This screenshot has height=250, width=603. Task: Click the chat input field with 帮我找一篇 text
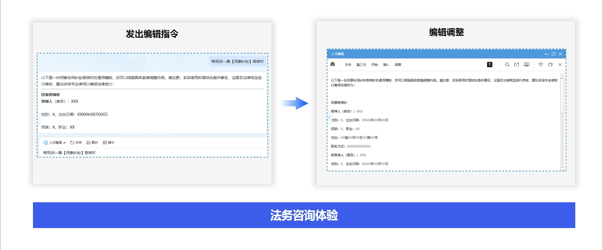click(x=152, y=153)
